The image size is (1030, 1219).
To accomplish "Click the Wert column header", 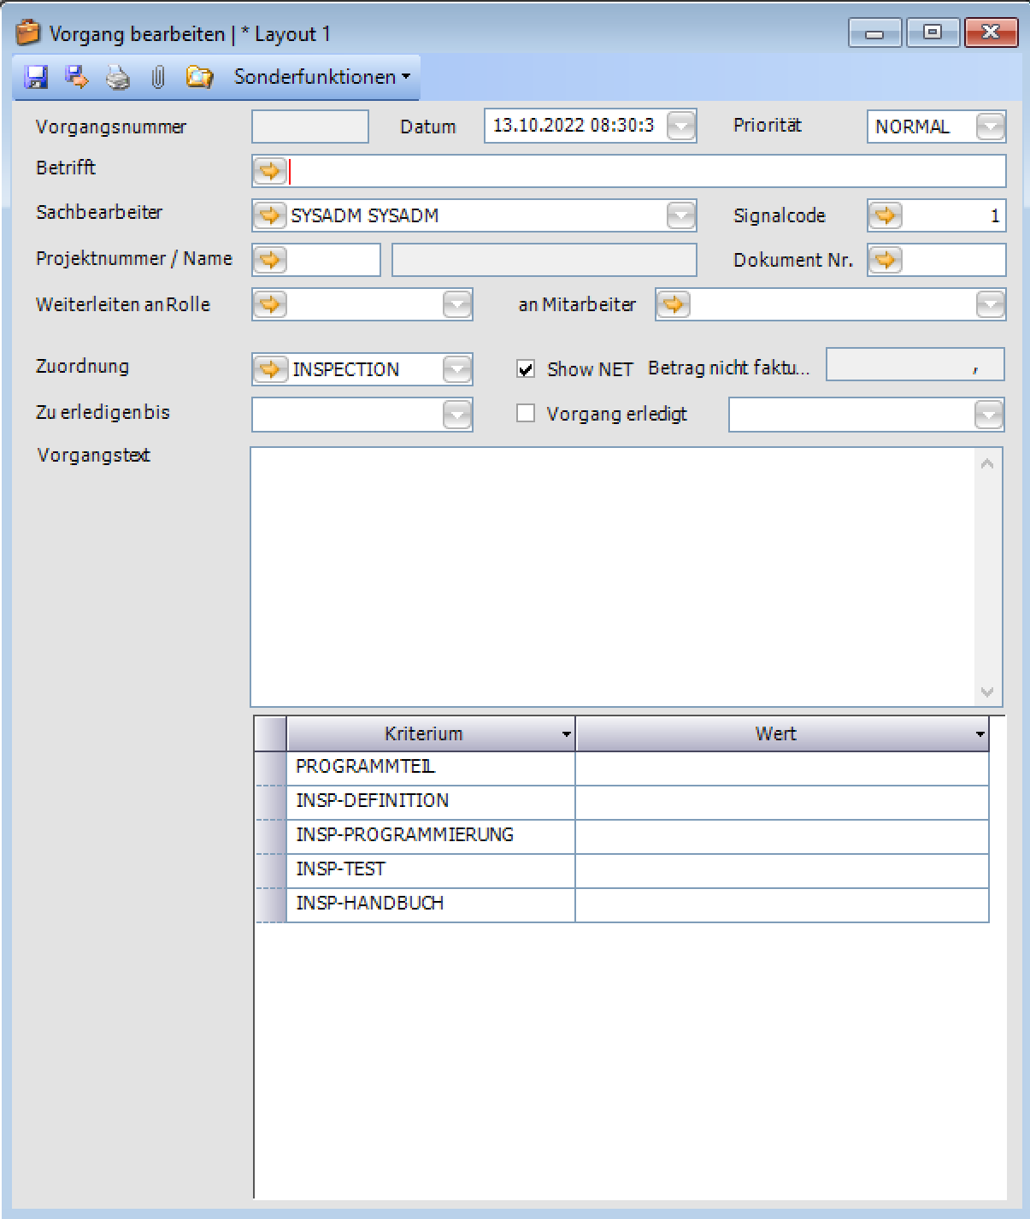I will point(775,733).
